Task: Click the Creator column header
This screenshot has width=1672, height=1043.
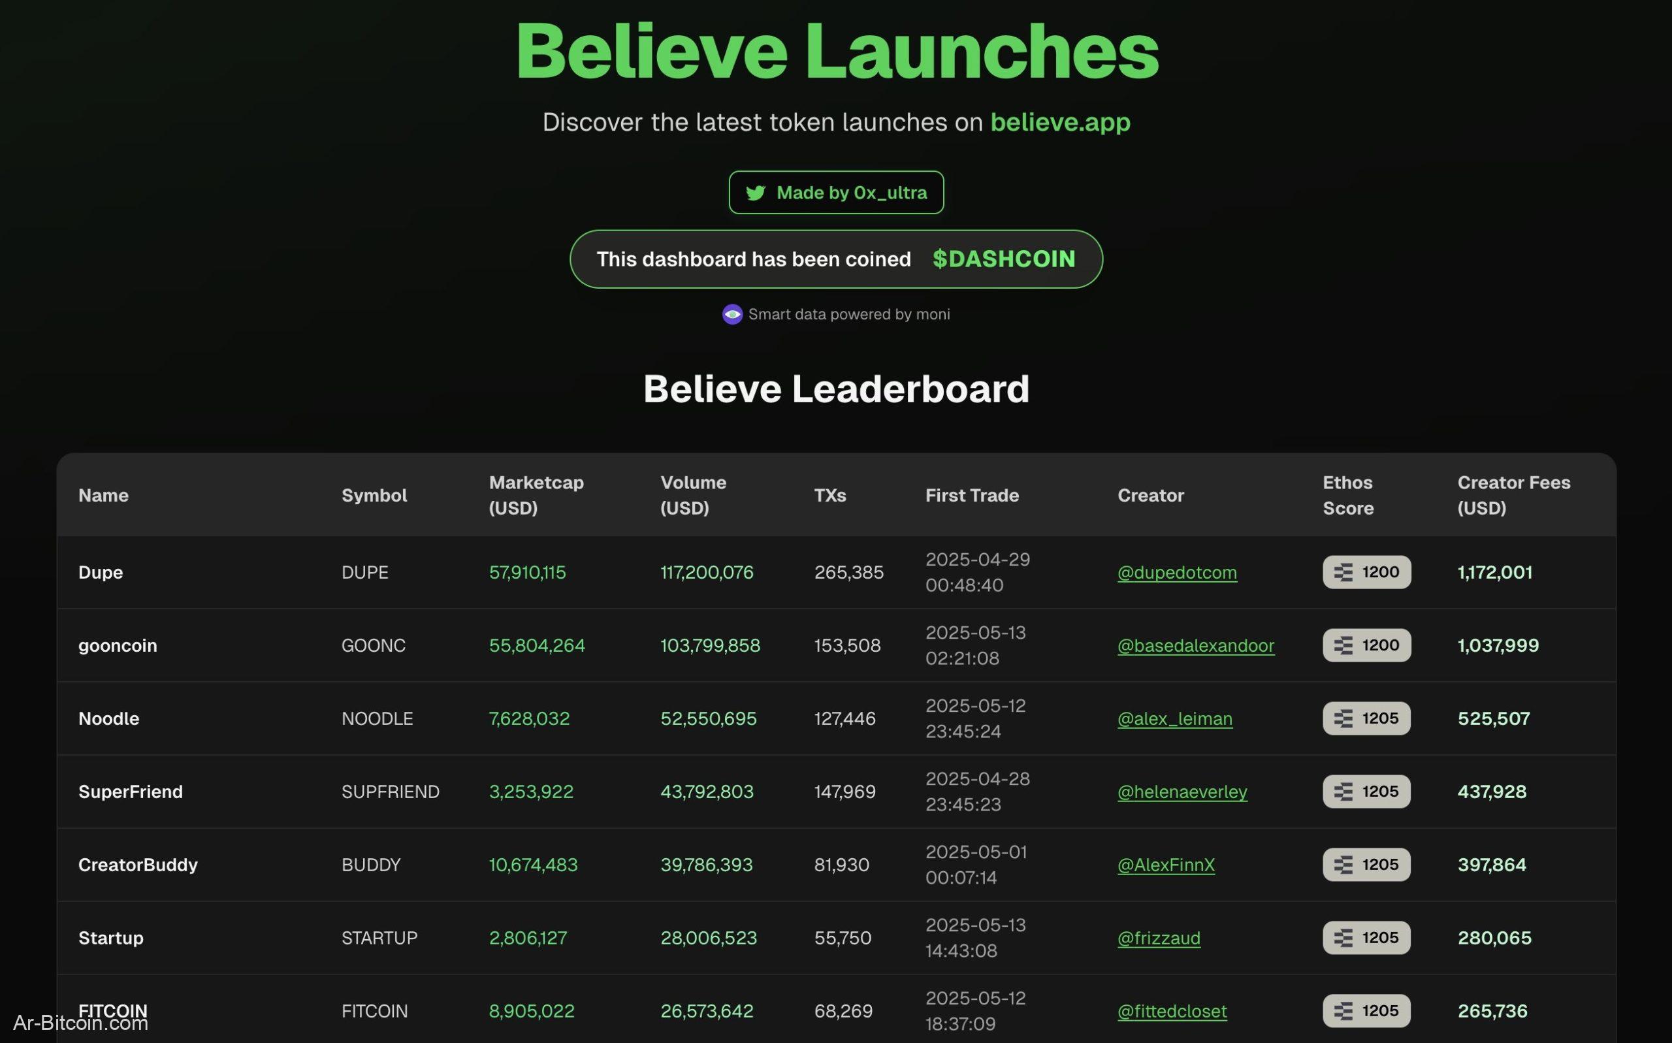Action: [1151, 495]
